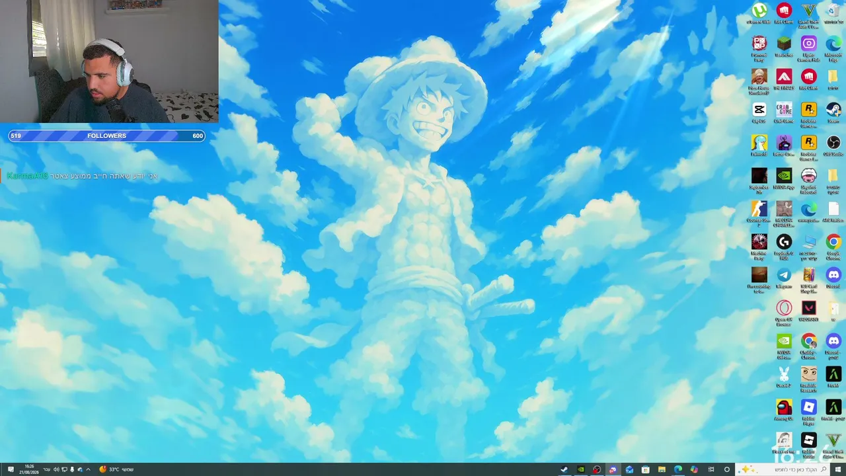Open the This PC computer icon
The width and height of the screenshot is (846, 476).
click(x=808, y=246)
